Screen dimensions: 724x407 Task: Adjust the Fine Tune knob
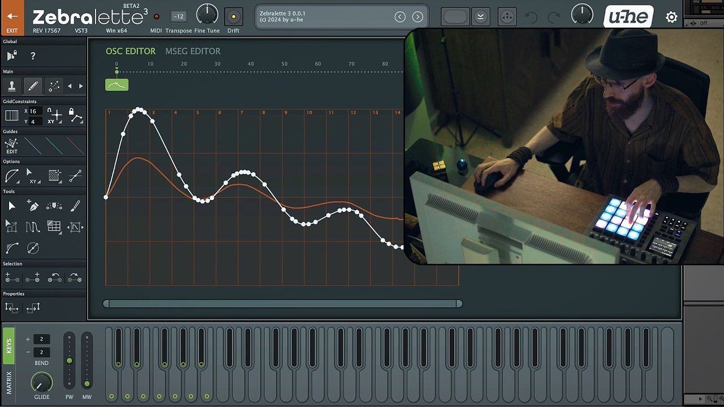pyautogui.click(x=207, y=15)
